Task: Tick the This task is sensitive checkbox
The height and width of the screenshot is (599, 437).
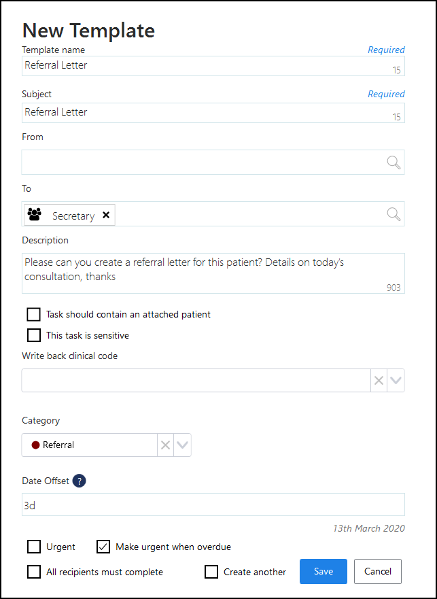Action: point(34,335)
